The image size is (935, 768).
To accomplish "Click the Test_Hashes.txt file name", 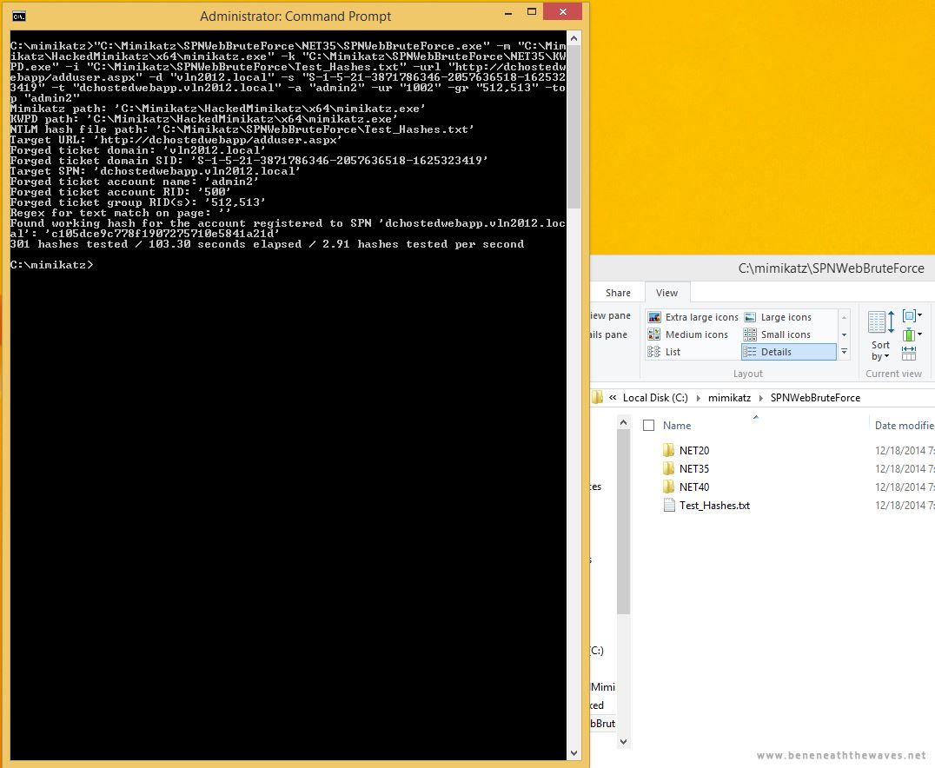I will pyautogui.click(x=714, y=506).
